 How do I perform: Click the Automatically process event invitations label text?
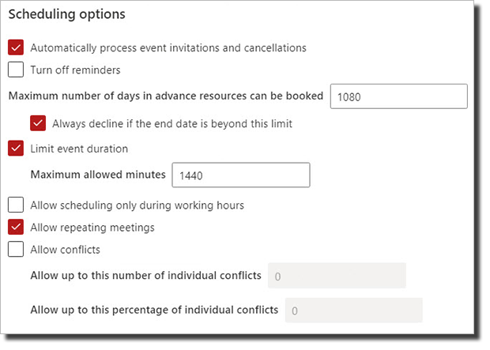point(168,48)
